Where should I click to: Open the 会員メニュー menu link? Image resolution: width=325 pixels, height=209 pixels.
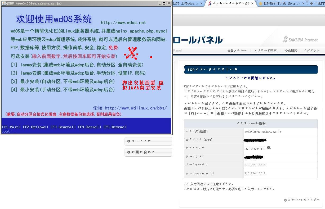point(237,51)
